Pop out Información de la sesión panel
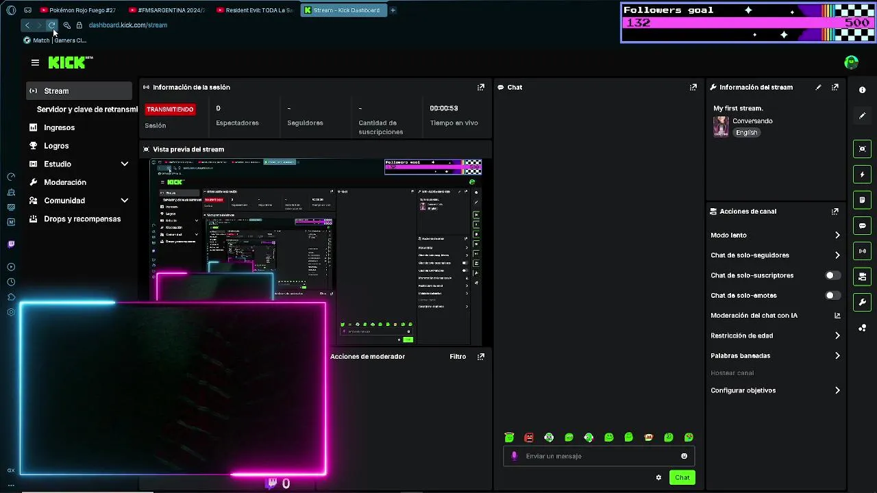This screenshot has width=877, height=493. 481,87
